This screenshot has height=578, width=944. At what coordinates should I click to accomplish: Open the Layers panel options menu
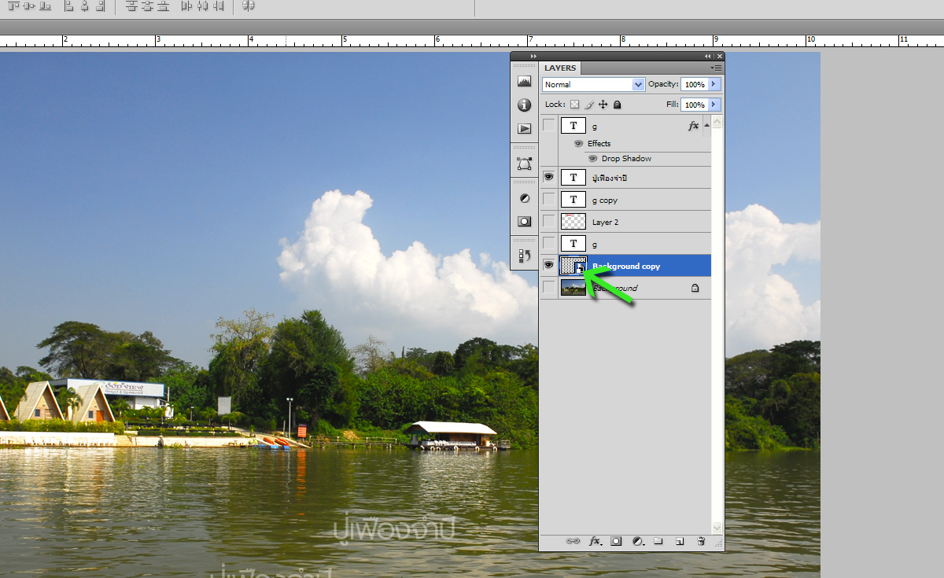pos(716,68)
